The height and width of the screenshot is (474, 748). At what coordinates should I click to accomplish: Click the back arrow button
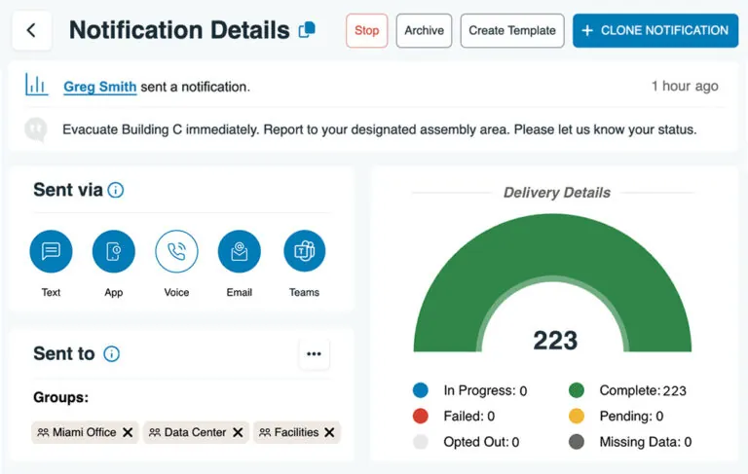point(31,30)
